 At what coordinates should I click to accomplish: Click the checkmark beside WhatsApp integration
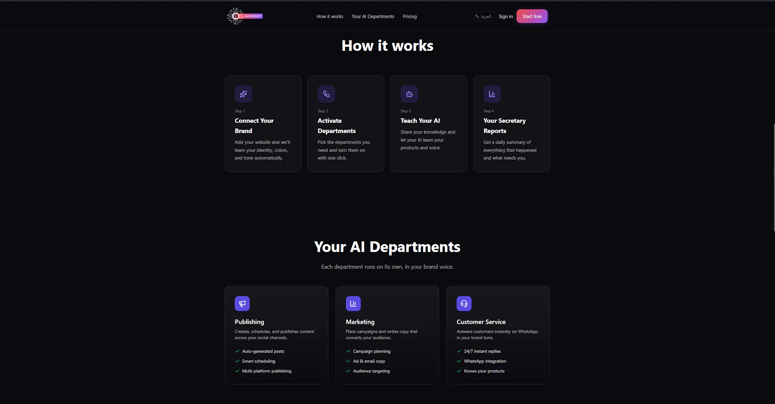click(x=459, y=361)
